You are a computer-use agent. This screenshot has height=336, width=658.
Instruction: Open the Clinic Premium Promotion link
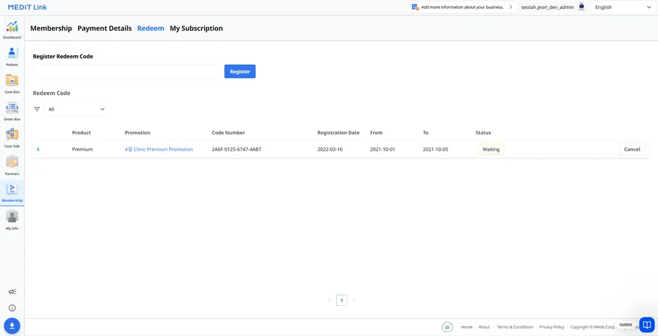[158, 149]
